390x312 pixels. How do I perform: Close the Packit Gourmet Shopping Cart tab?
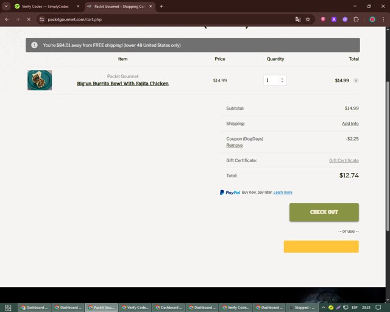click(151, 7)
